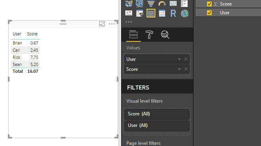Click the FILTERS section header
This screenshot has width=261, height=146.
[138, 88]
